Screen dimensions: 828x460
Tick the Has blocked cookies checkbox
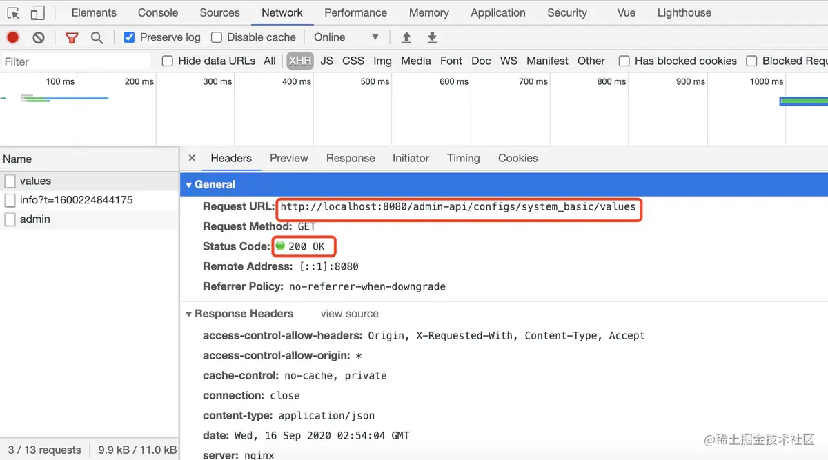(x=624, y=61)
